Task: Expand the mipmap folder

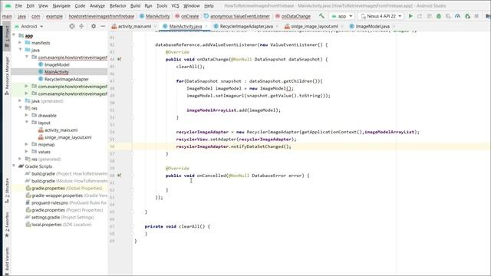Action: click(27, 144)
